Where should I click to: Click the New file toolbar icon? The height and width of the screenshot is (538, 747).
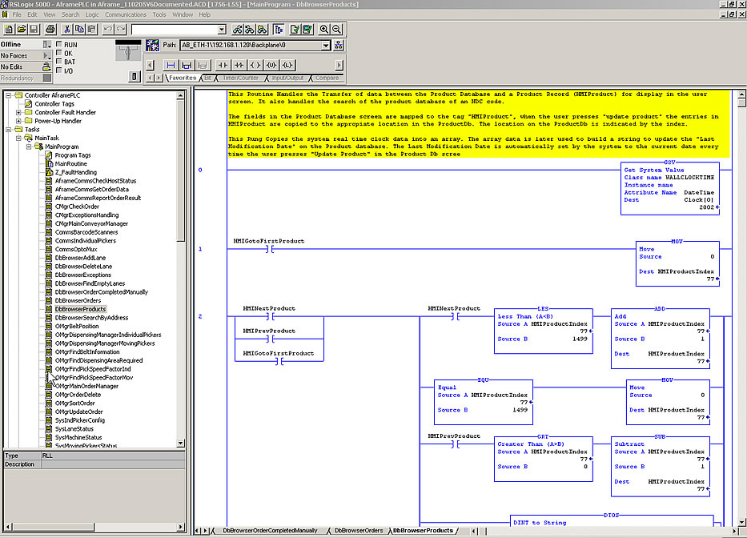pos(9,30)
